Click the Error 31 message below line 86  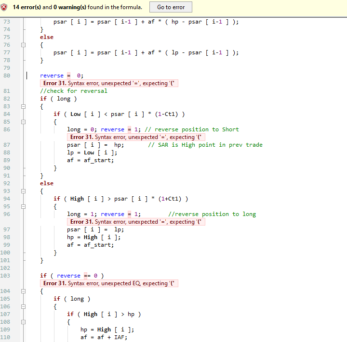coord(136,137)
